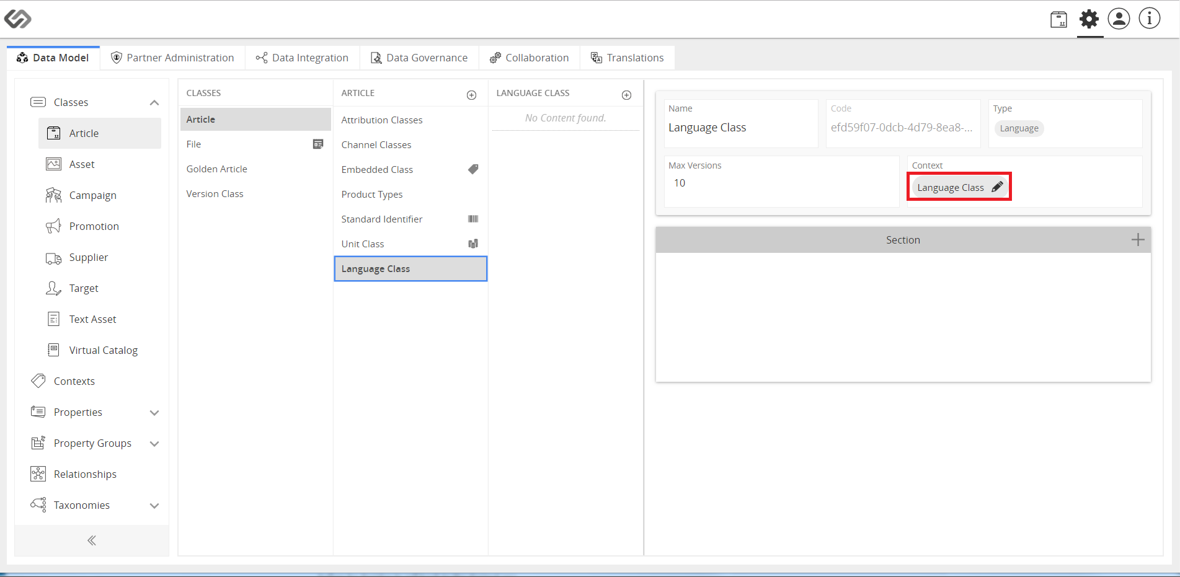Viewport: 1180px width, 577px height.
Task: Select Language Class in Article column
Action: (410, 268)
